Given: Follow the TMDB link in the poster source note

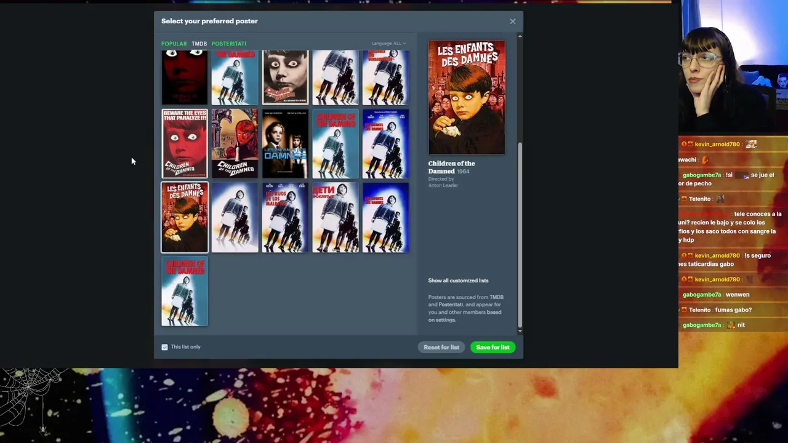Looking at the screenshot, I should click(x=496, y=297).
